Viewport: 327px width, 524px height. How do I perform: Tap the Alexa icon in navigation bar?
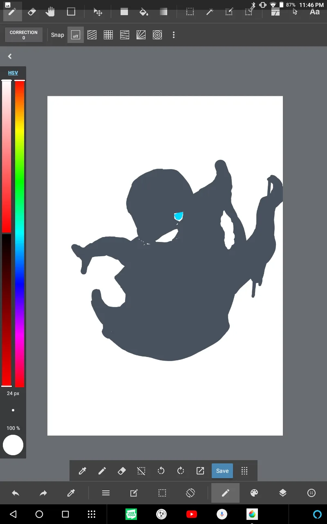click(318, 514)
